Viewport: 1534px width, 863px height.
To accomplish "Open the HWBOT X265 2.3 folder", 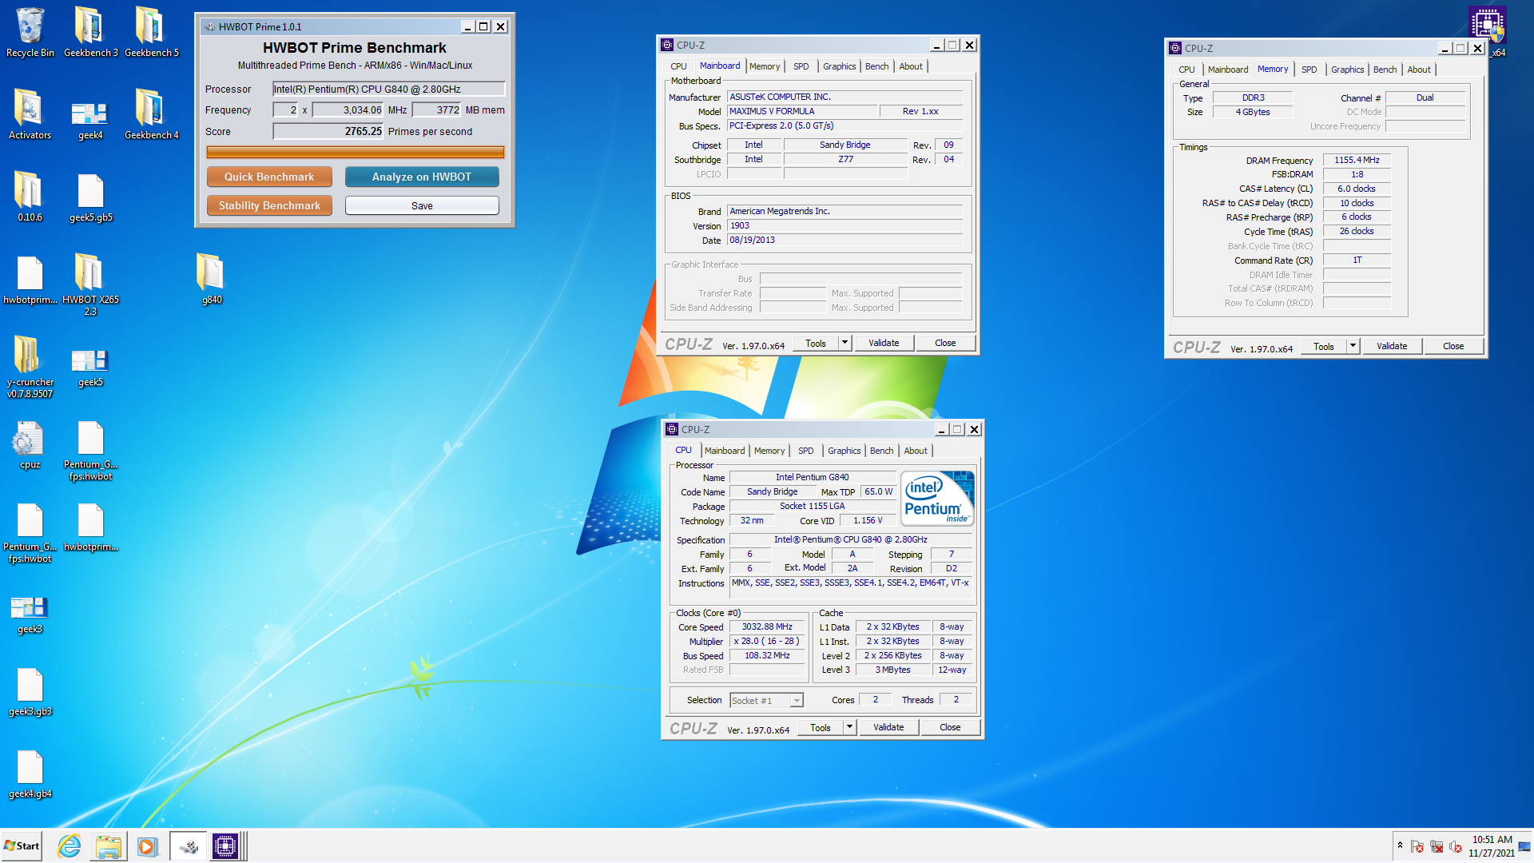I will pyautogui.click(x=90, y=284).
